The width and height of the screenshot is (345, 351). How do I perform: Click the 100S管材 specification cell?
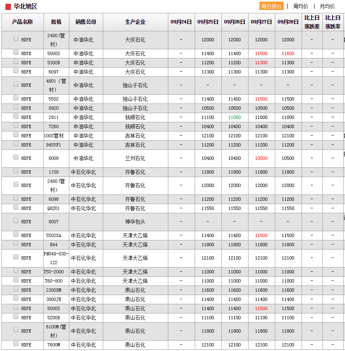tap(56, 136)
